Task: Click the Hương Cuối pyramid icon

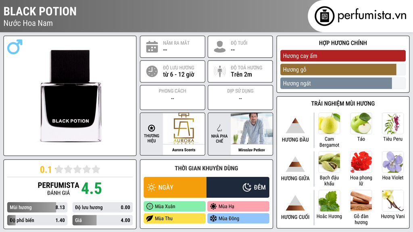Action: pos(295,203)
